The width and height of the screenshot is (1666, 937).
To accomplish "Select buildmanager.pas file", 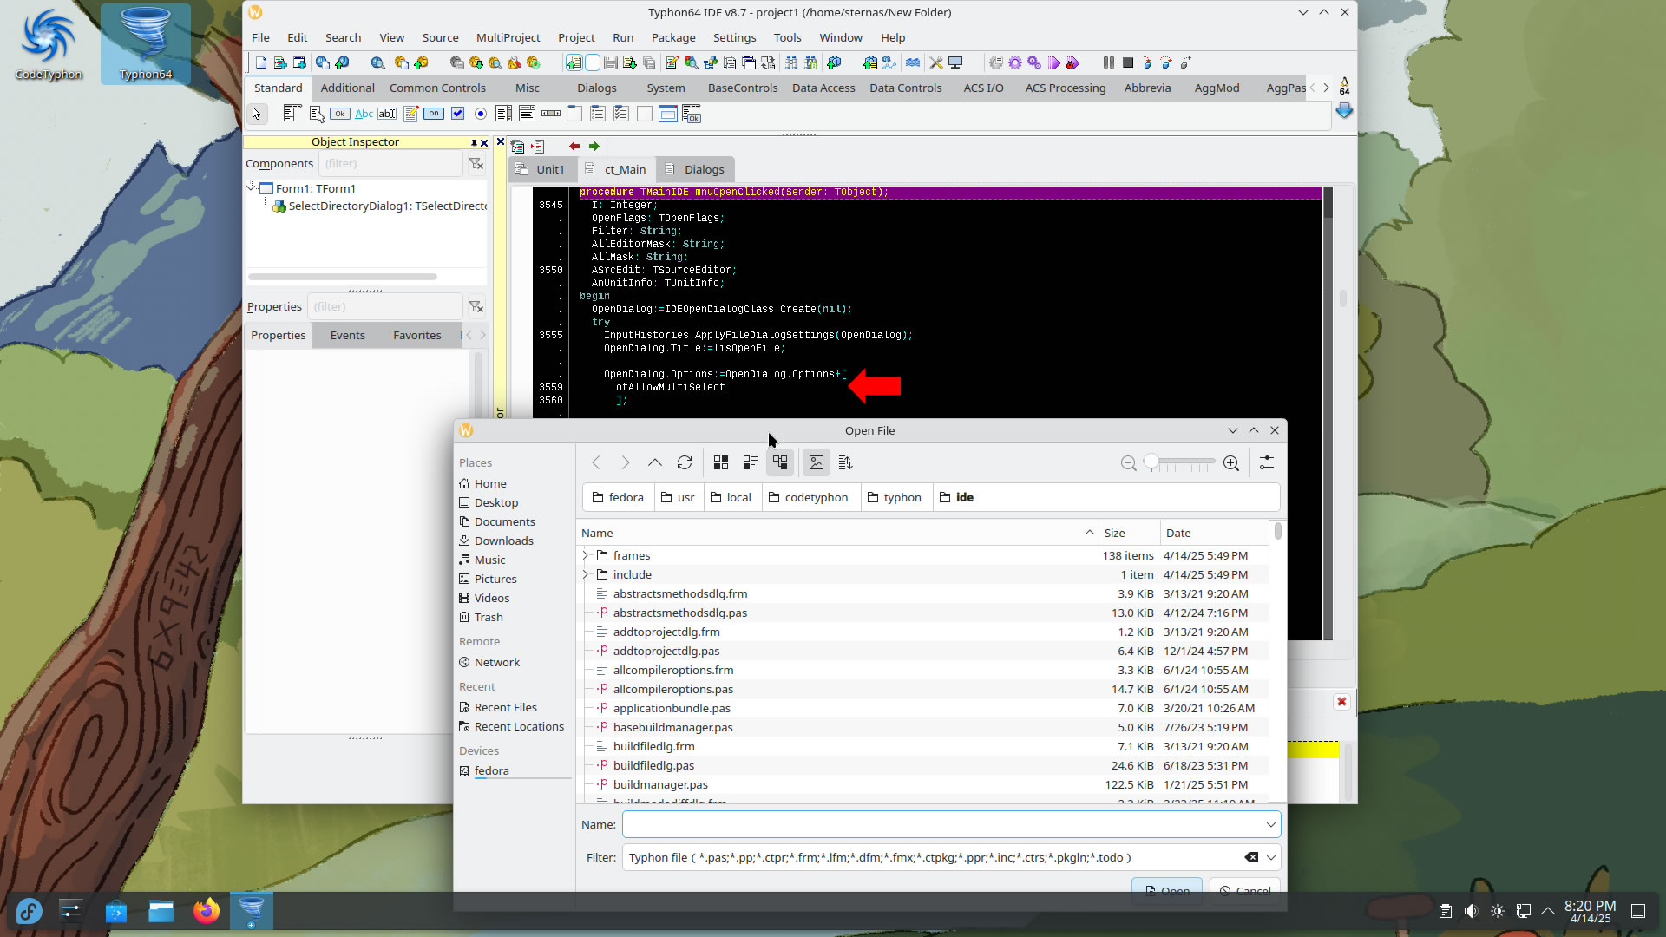I will point(660,784).
